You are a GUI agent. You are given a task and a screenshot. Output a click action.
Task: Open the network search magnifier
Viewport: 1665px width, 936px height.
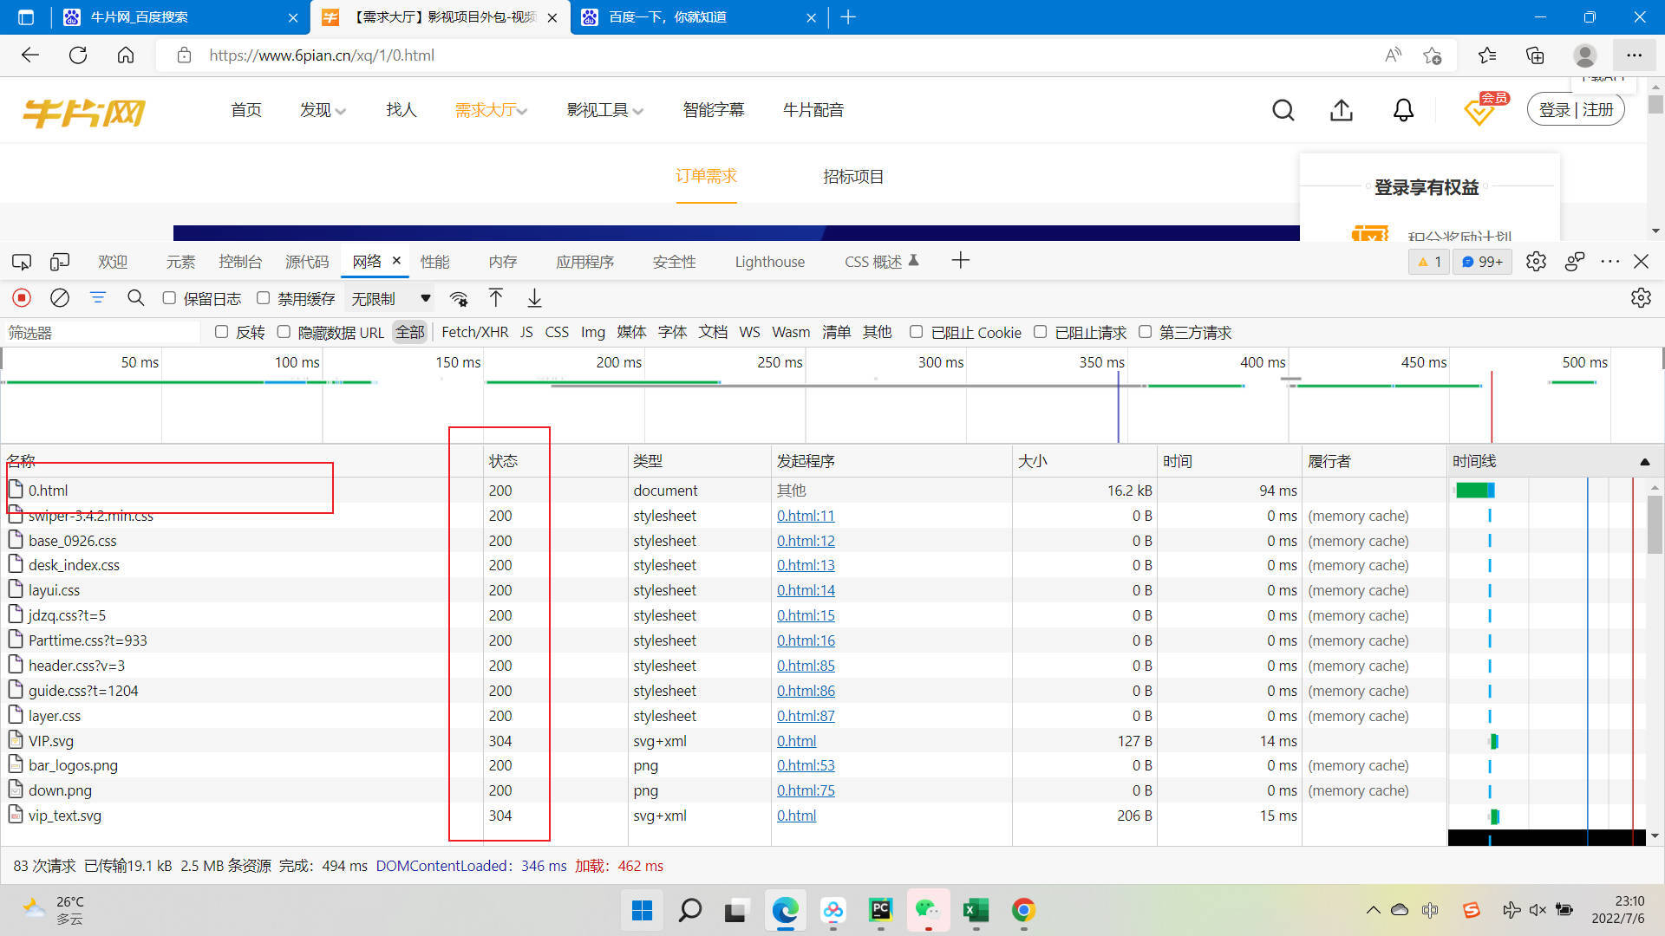[x=136, y=298]
